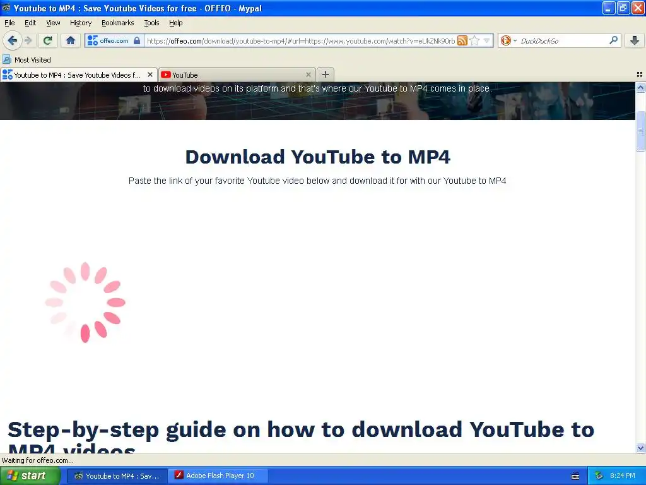Bookmark this page with the star icon

[474, 40]
